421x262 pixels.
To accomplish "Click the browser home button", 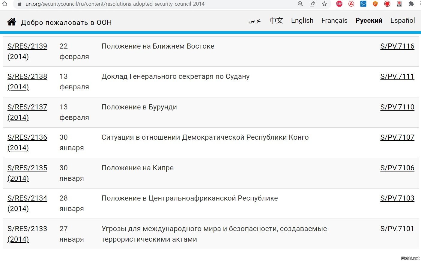I will click(x=4, y=4).
